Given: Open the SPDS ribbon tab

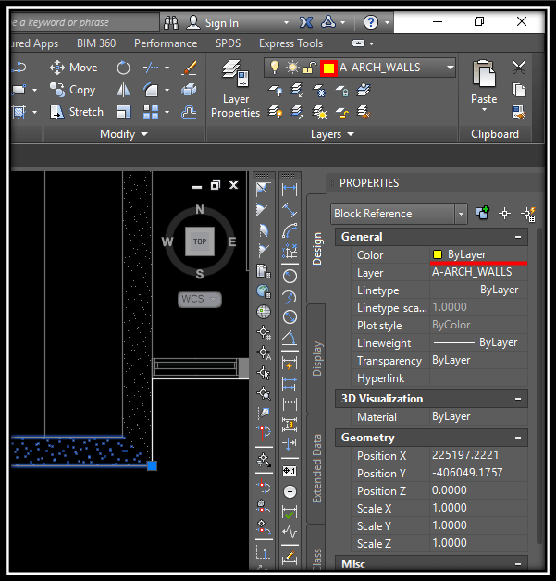Looking at the screenshot, I should coord(229,43).
